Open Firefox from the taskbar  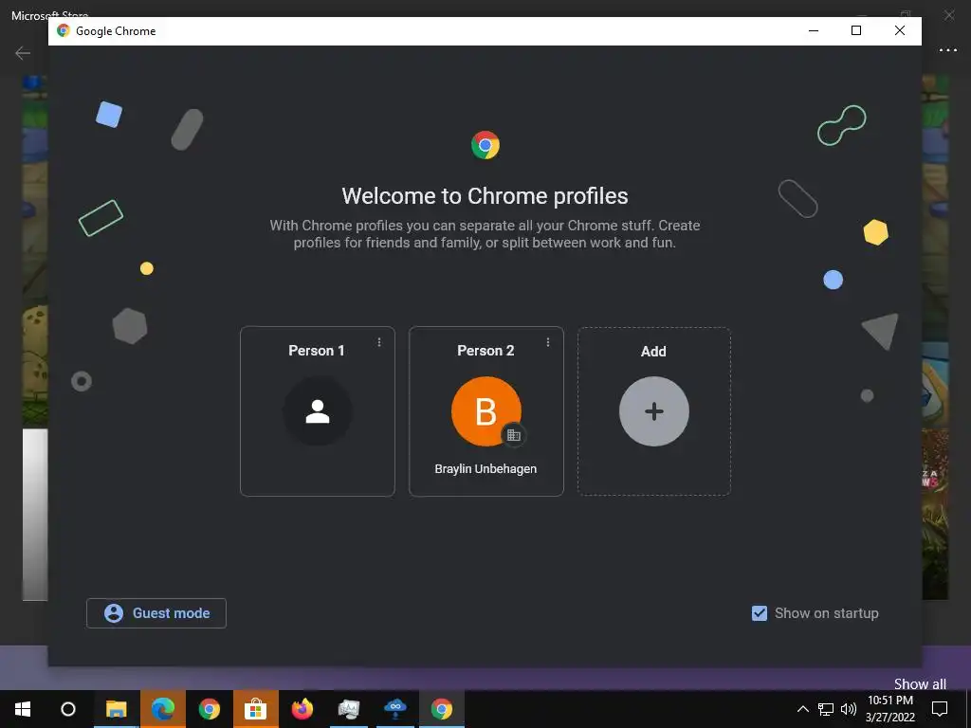(x=302, y=709)
